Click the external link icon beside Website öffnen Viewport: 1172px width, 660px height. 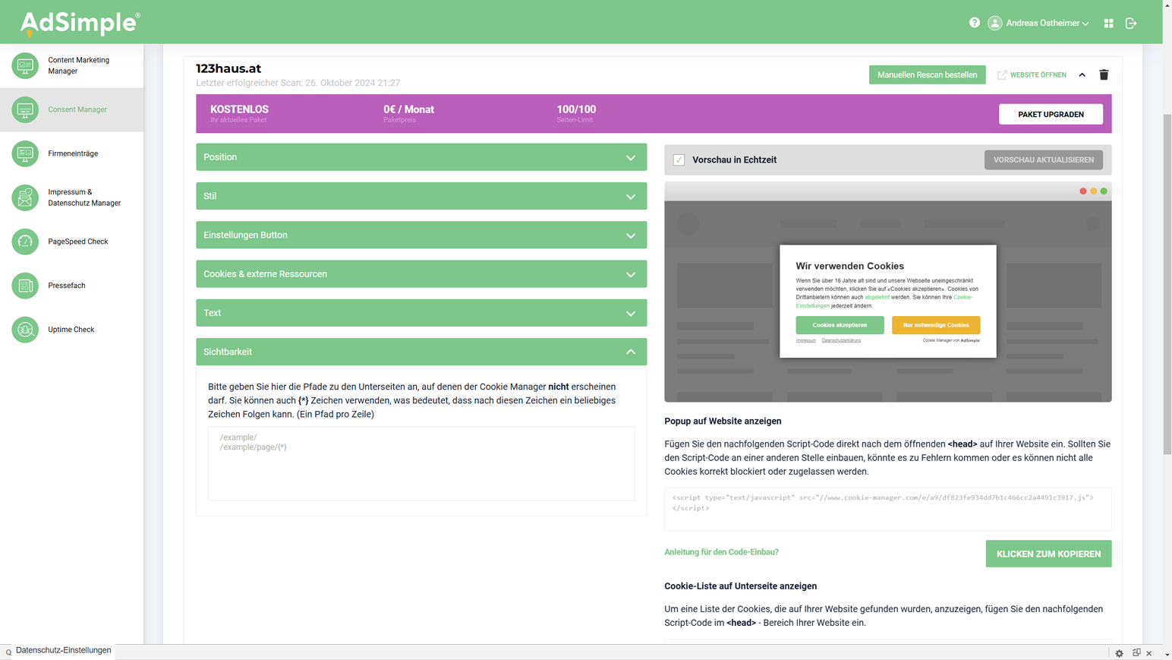[1002, 75]
